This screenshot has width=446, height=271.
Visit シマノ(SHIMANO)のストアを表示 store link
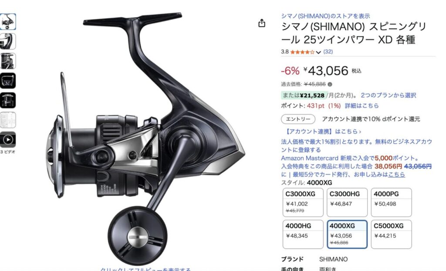[x=325, y=16]
